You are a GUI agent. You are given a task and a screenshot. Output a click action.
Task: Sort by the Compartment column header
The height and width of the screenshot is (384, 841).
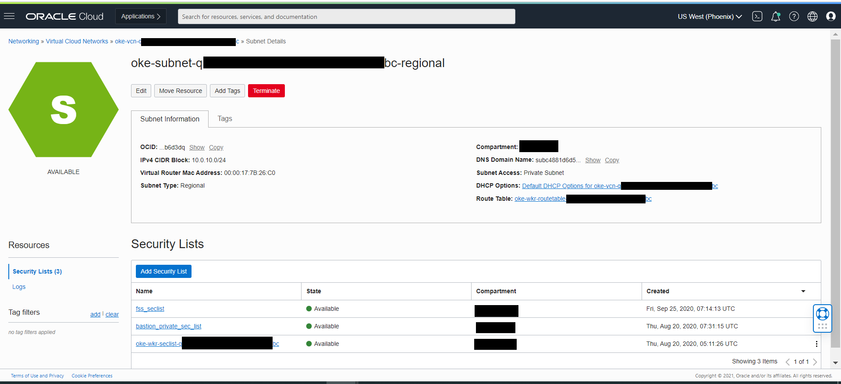pos(496,291)
